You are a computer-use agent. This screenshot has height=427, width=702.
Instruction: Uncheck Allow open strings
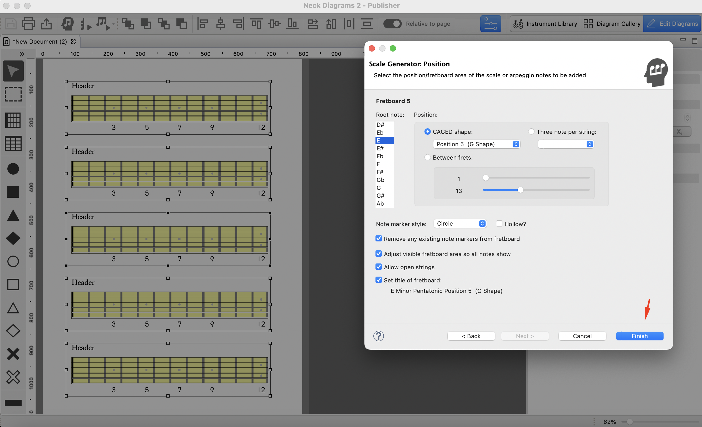[378, 267]
